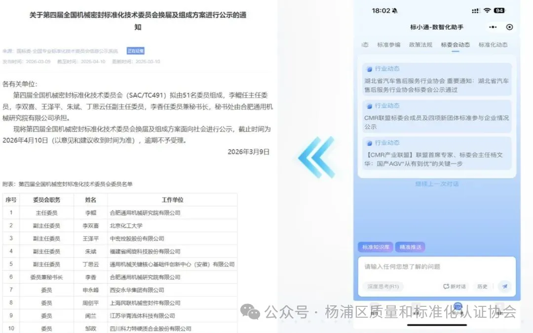Viewport: 533px width, 333px height.
Task: Tap the send paper-plane icon
Action: click(504, 286)
